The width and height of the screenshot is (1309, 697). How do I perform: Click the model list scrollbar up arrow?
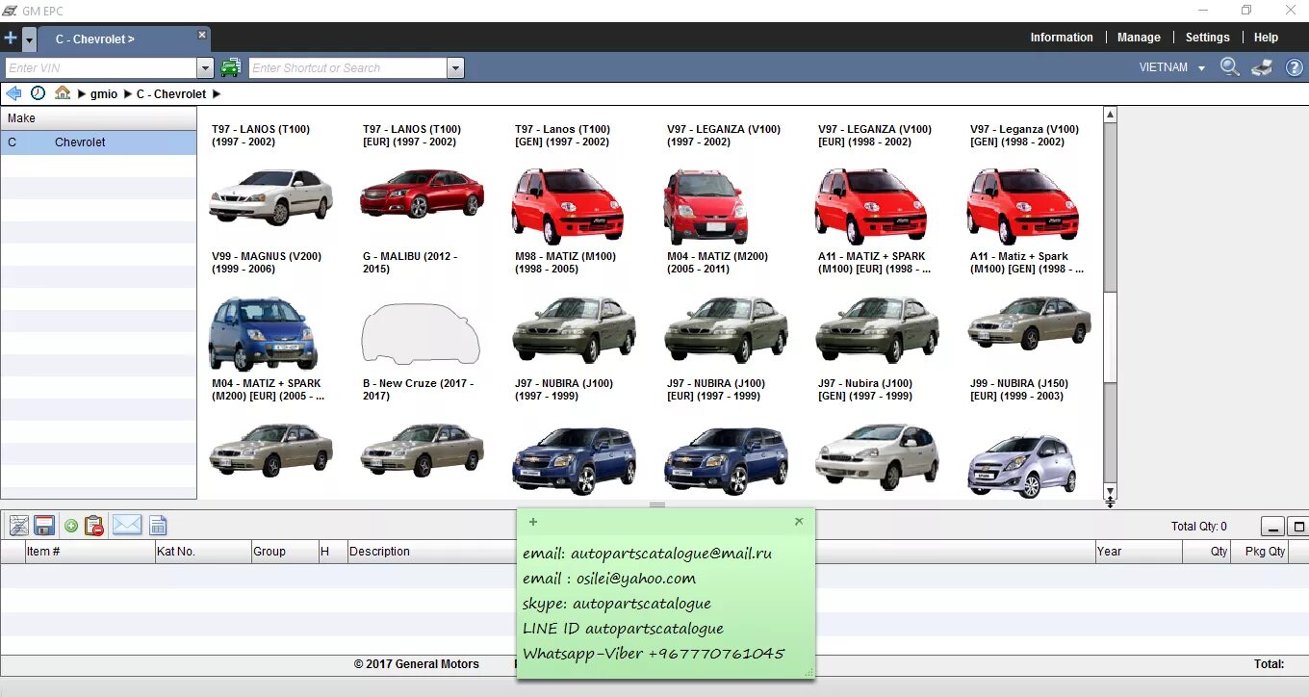(x=1110, y=115)
